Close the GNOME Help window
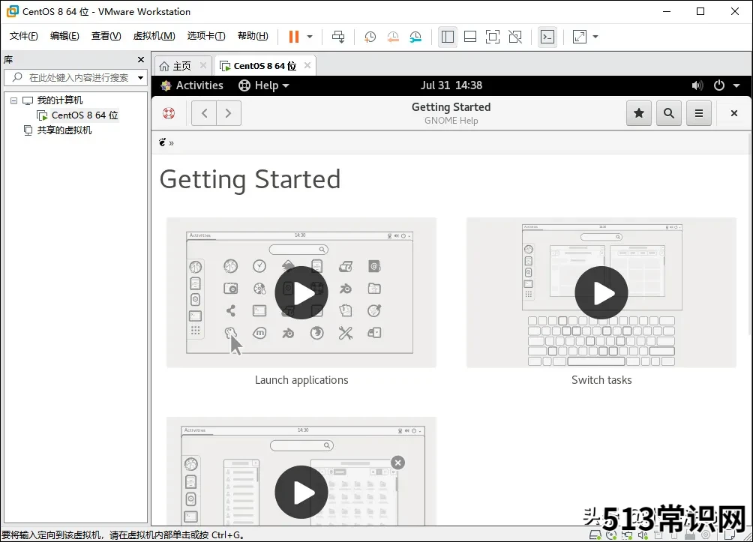Image resolution: width=753 pixels, height=542 pixels. [x=733, y=113]
